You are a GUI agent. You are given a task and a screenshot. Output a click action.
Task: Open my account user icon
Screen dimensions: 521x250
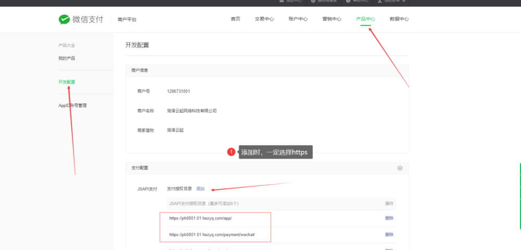379,1
